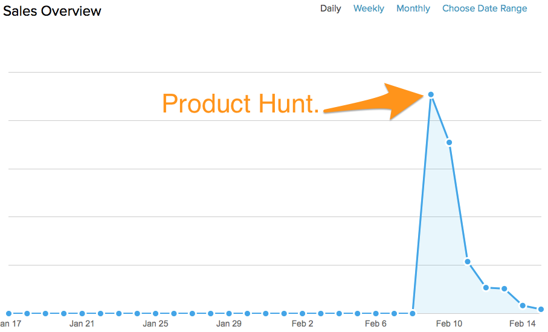Screen dimensions: 548x332
Task: Click the Feb 13 data point
Action: [x=504, y=288]
